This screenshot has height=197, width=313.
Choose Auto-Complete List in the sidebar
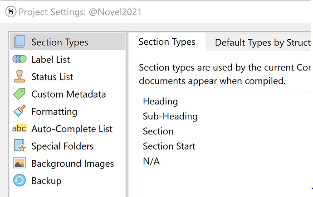pos(68,128)
